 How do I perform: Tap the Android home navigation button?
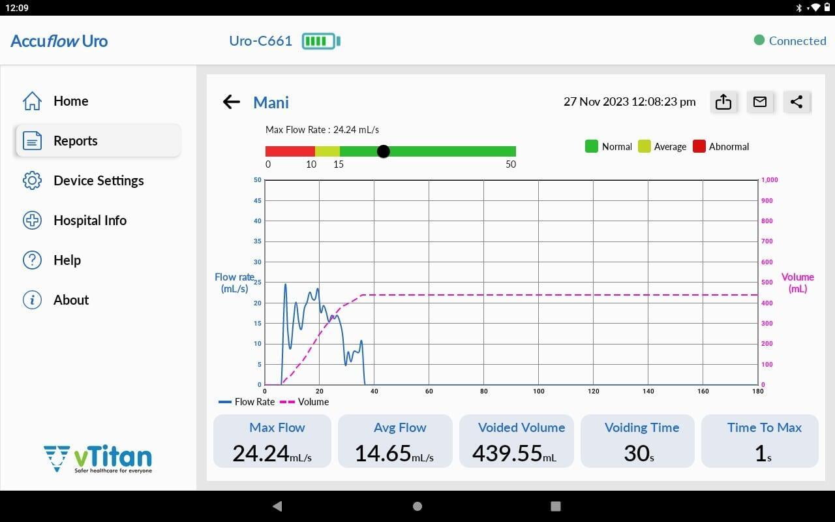417,506
